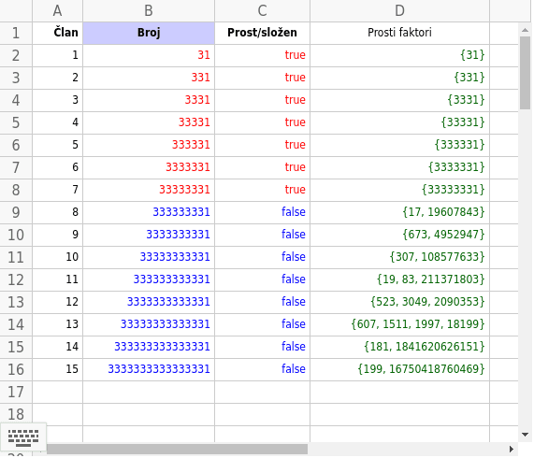Click 'false' in row 9

(x=294, y=212)
